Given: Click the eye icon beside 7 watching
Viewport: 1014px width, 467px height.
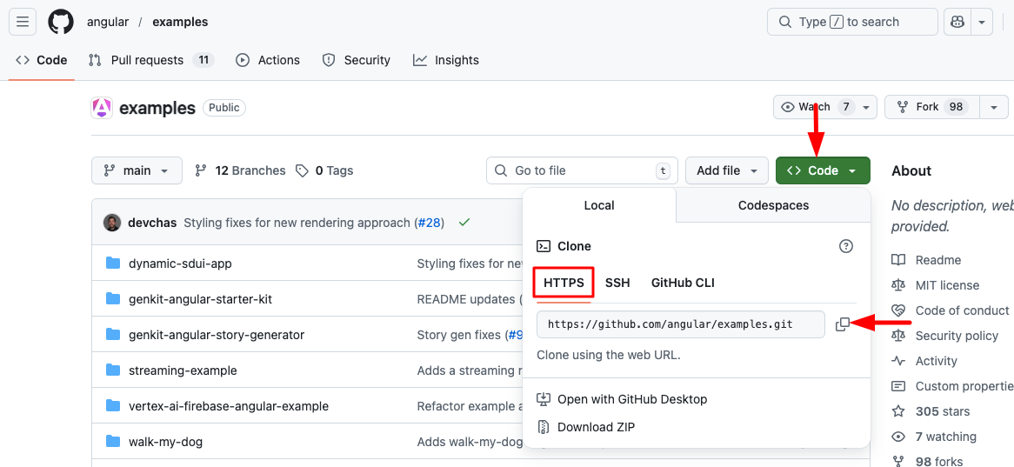Looking at the screenshot, I should 898,437.
